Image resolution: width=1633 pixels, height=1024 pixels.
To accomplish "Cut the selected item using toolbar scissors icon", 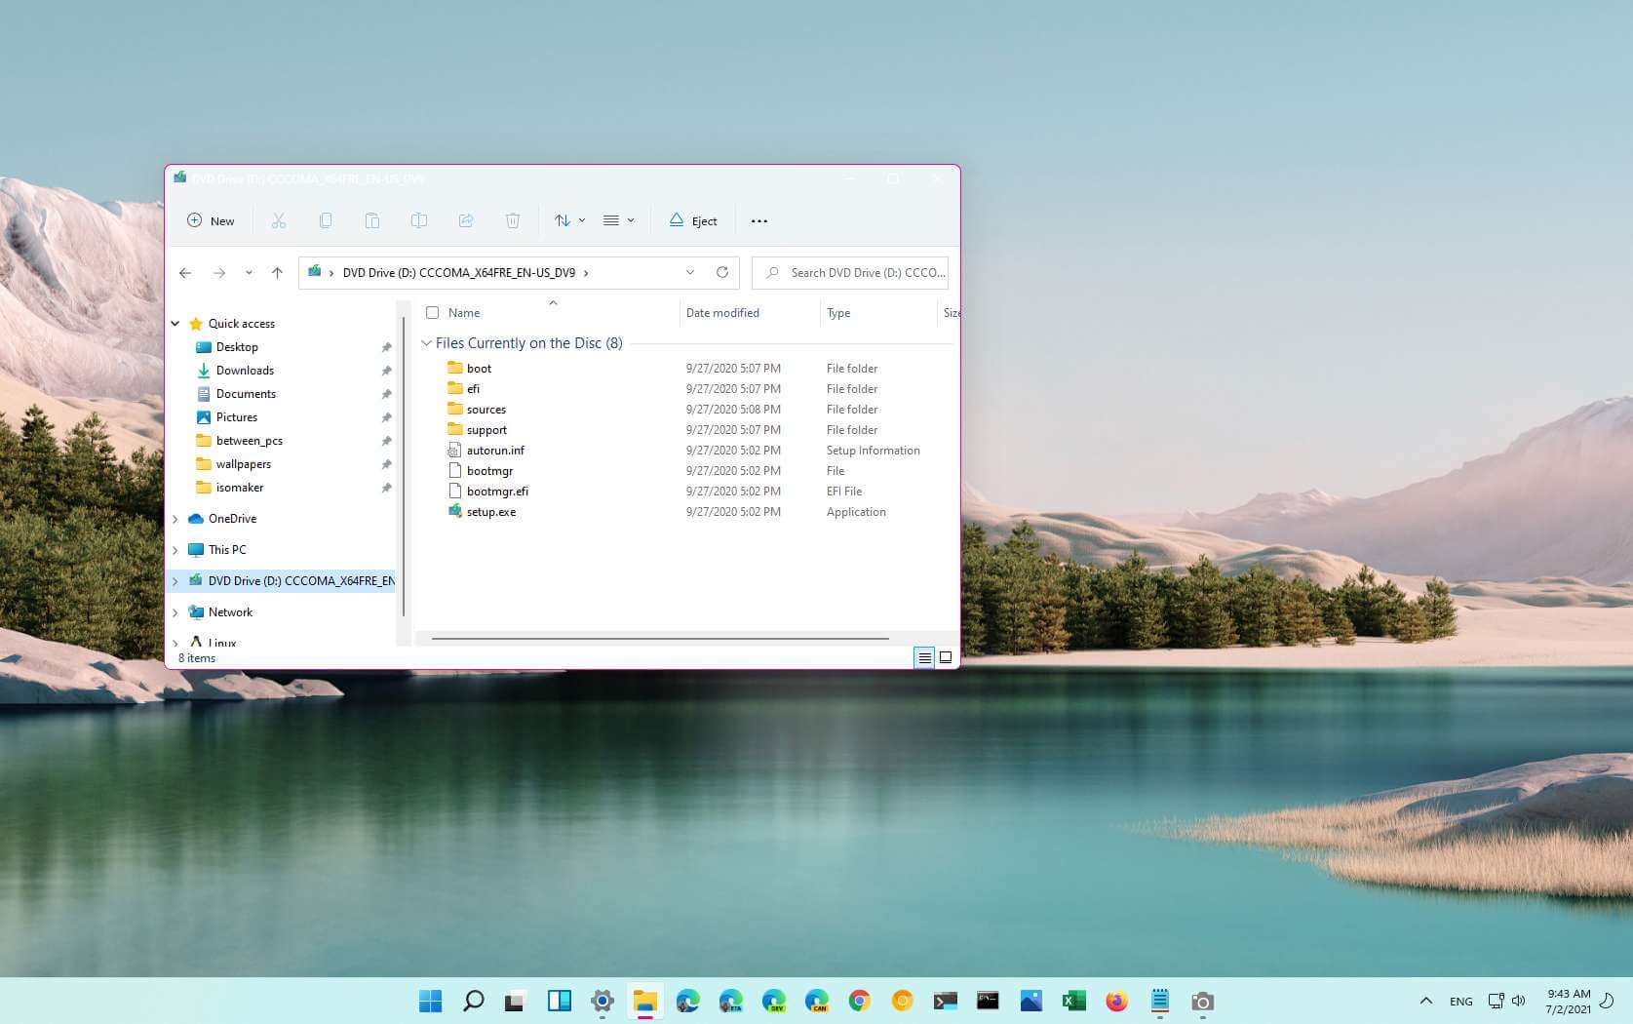I will 280,220.
